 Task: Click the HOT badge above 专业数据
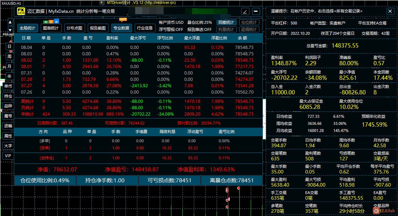[123, 20]
